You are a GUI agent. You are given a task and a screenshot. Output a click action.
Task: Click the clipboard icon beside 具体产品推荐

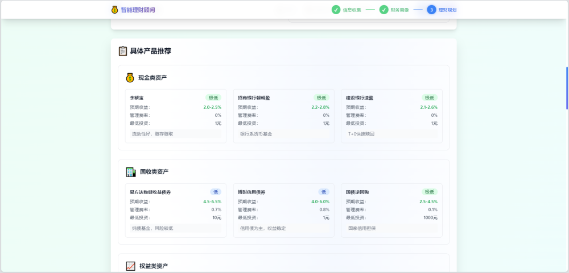click(123, 51)
